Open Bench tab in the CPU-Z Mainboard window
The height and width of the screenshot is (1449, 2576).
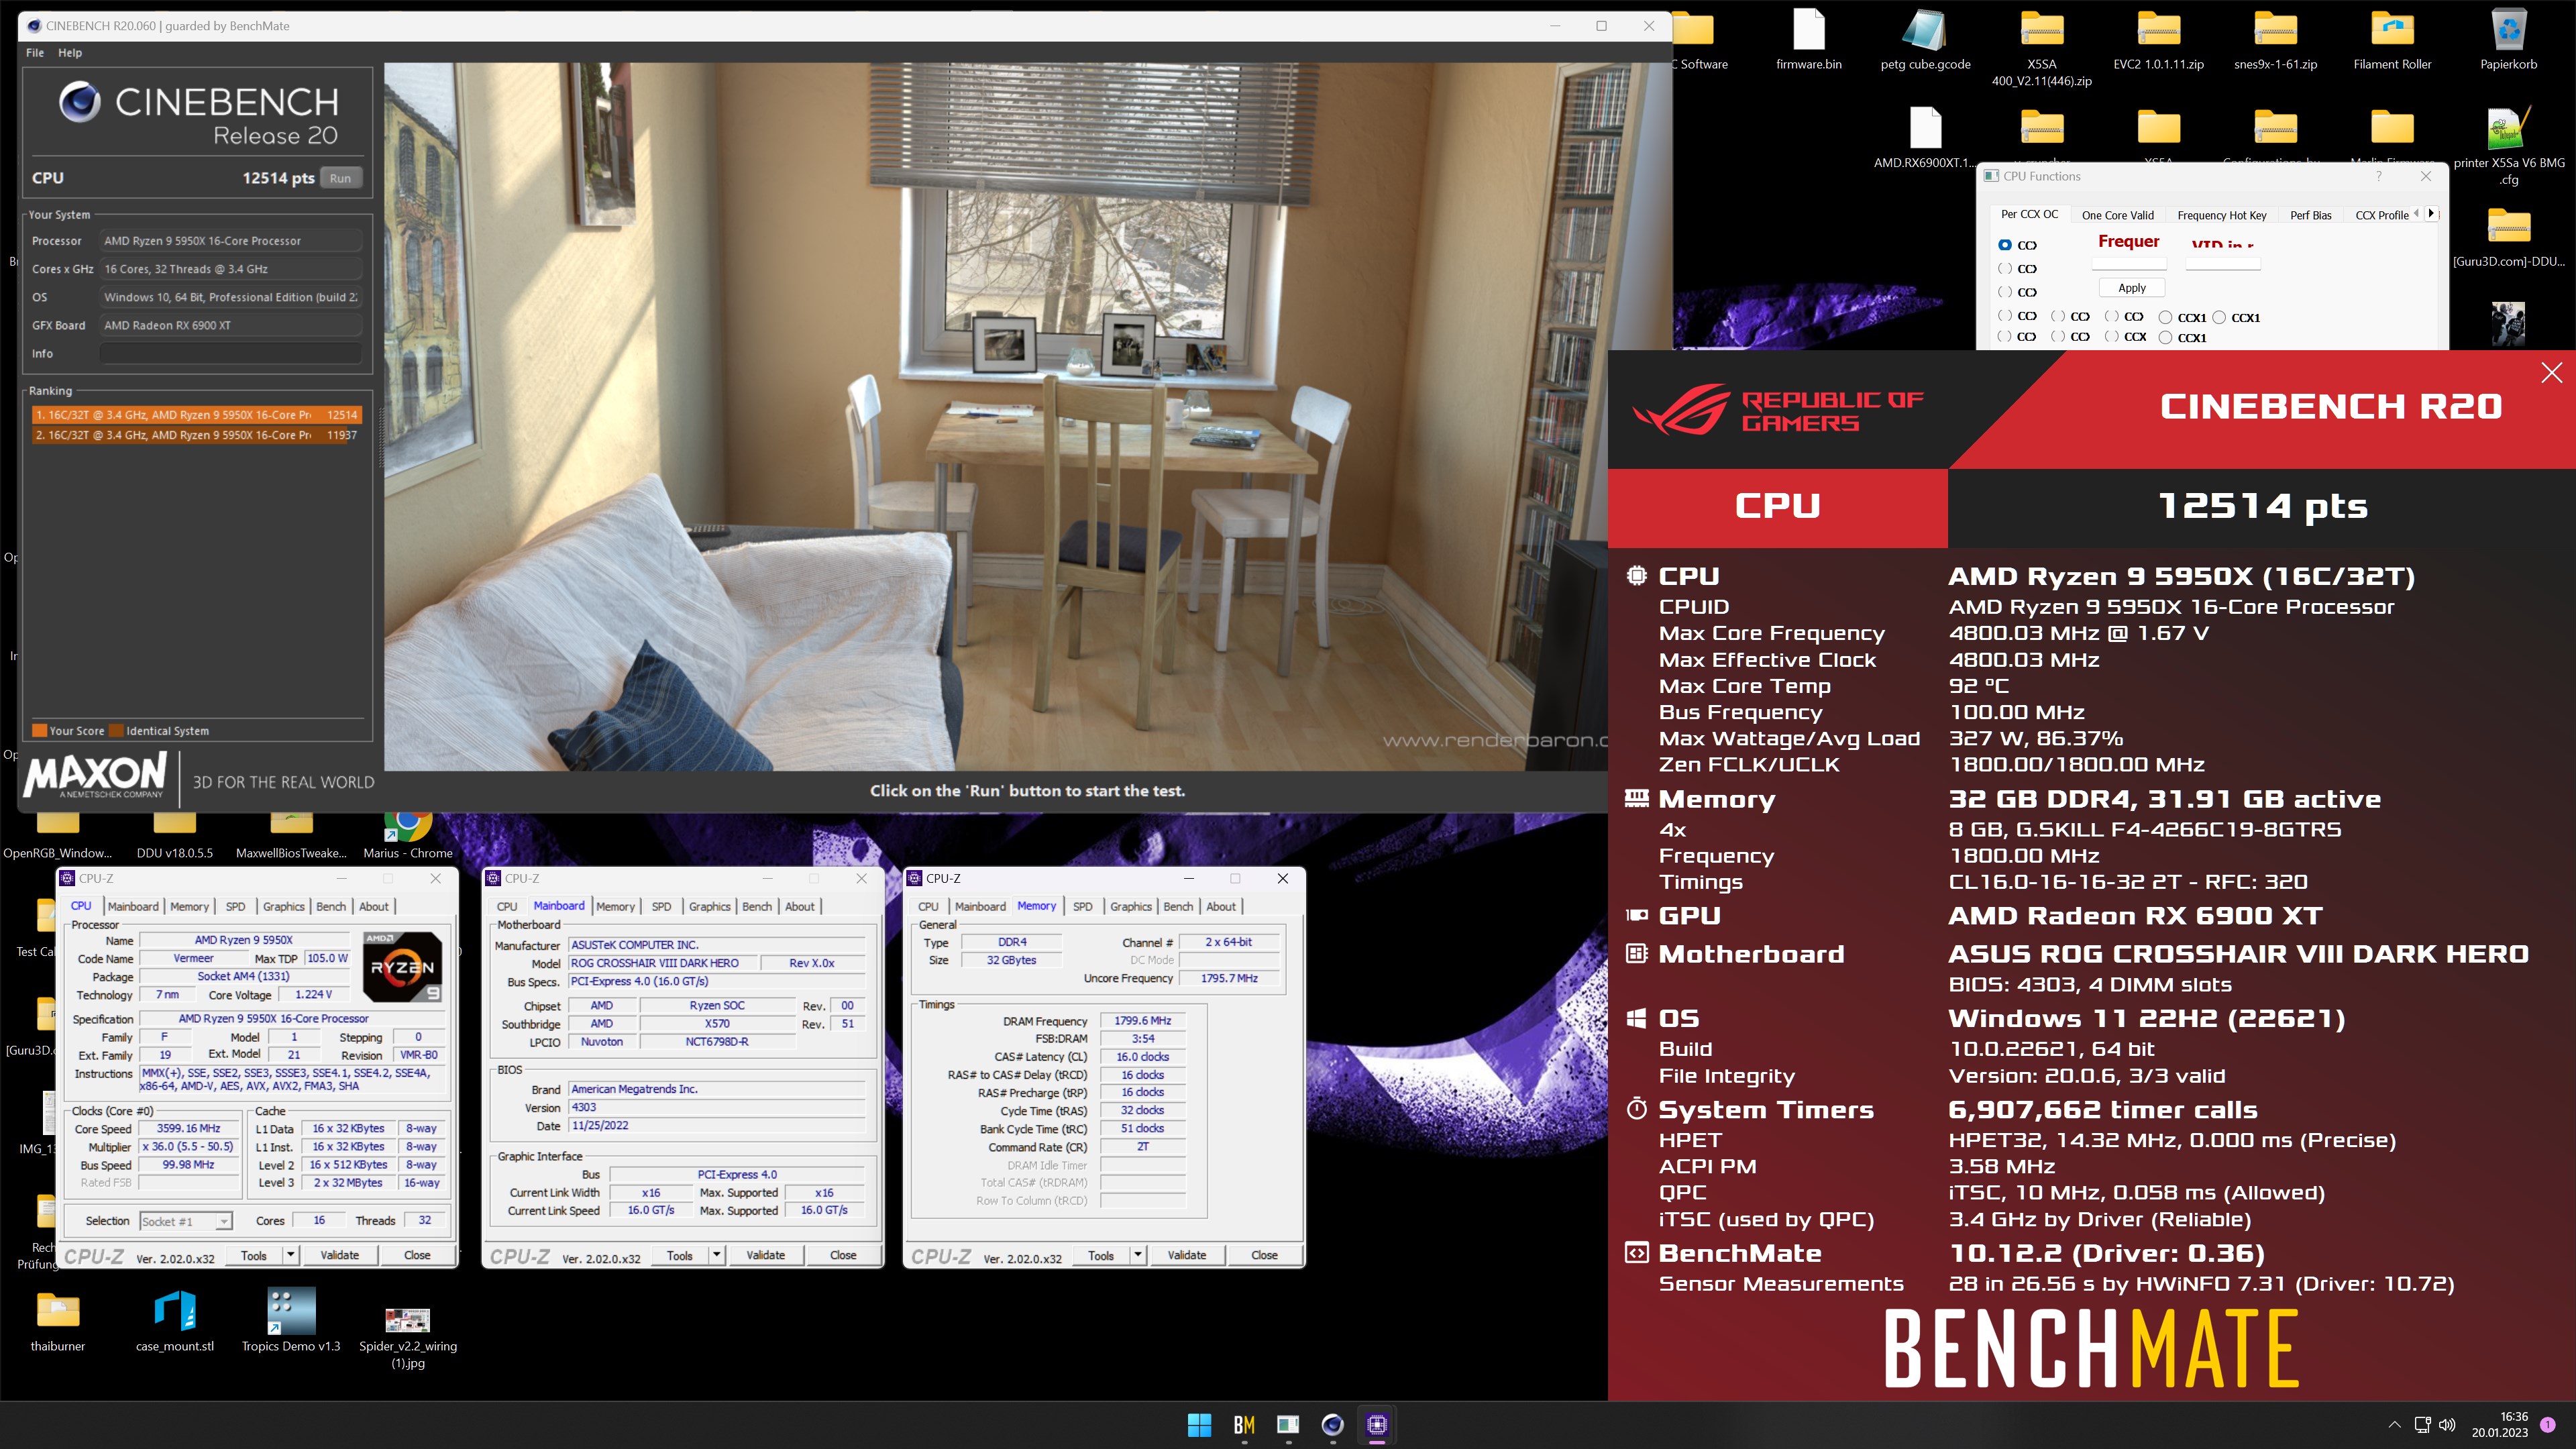[757, 906]
